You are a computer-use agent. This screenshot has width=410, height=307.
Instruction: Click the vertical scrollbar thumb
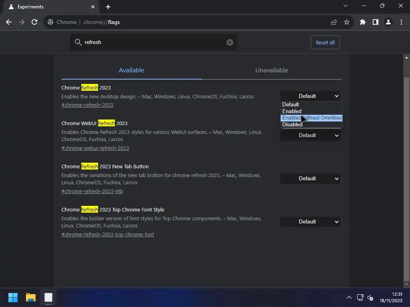click(406, 179)
